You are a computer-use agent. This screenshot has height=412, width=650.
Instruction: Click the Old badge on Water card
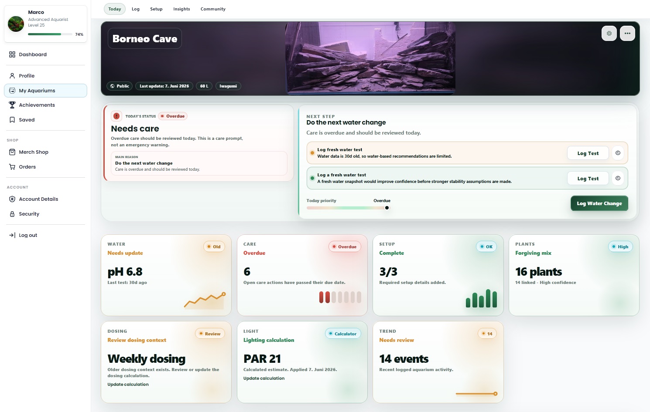coord(214,247)
